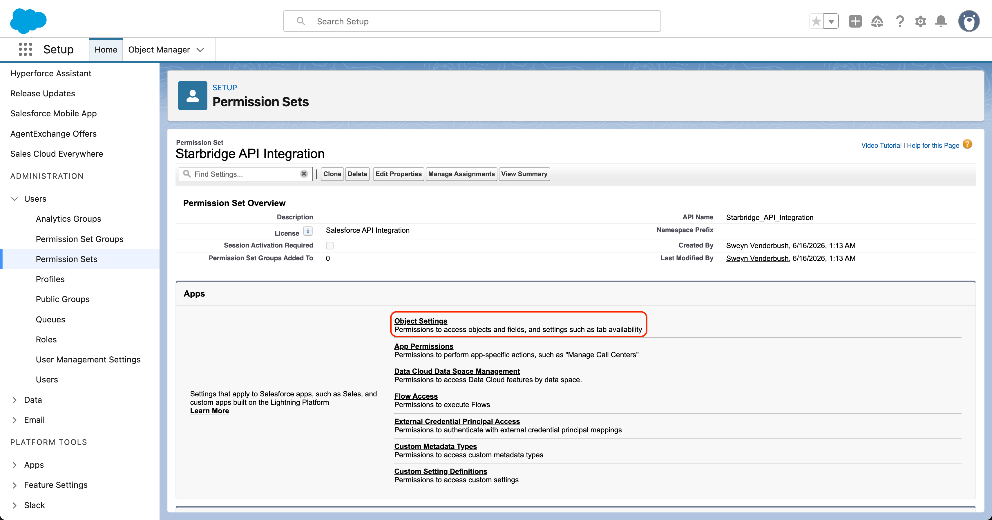The width and height of the screenshot is (992, 520).
Task: Toggle Session Activation Required checkbox
Action: [x=330, y=245]
